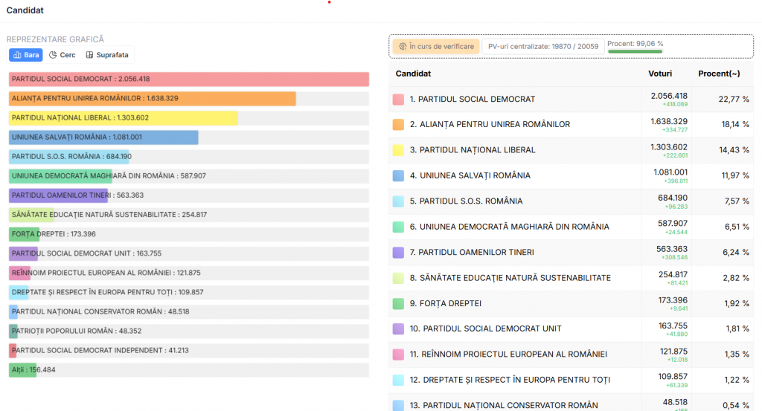Click pink swatch for Reînnoim Proiectul European

tap(398, 355)
